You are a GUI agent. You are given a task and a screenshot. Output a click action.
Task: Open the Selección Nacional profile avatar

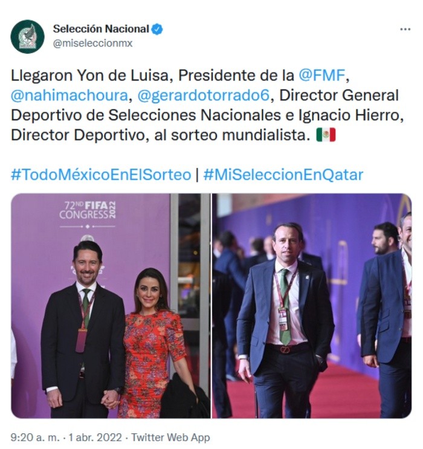point(27,36)
